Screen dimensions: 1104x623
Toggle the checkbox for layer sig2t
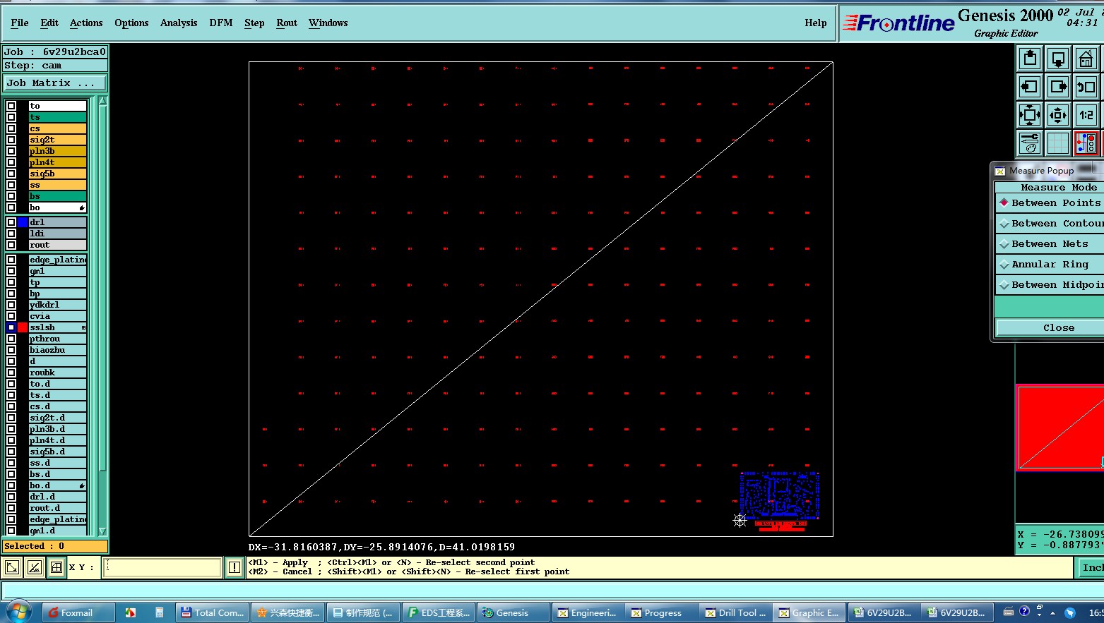(11, 140)
